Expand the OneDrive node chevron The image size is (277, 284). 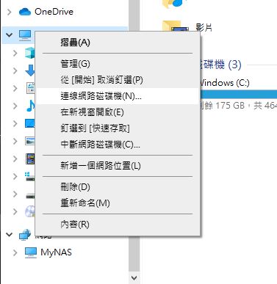coord(10,12)
